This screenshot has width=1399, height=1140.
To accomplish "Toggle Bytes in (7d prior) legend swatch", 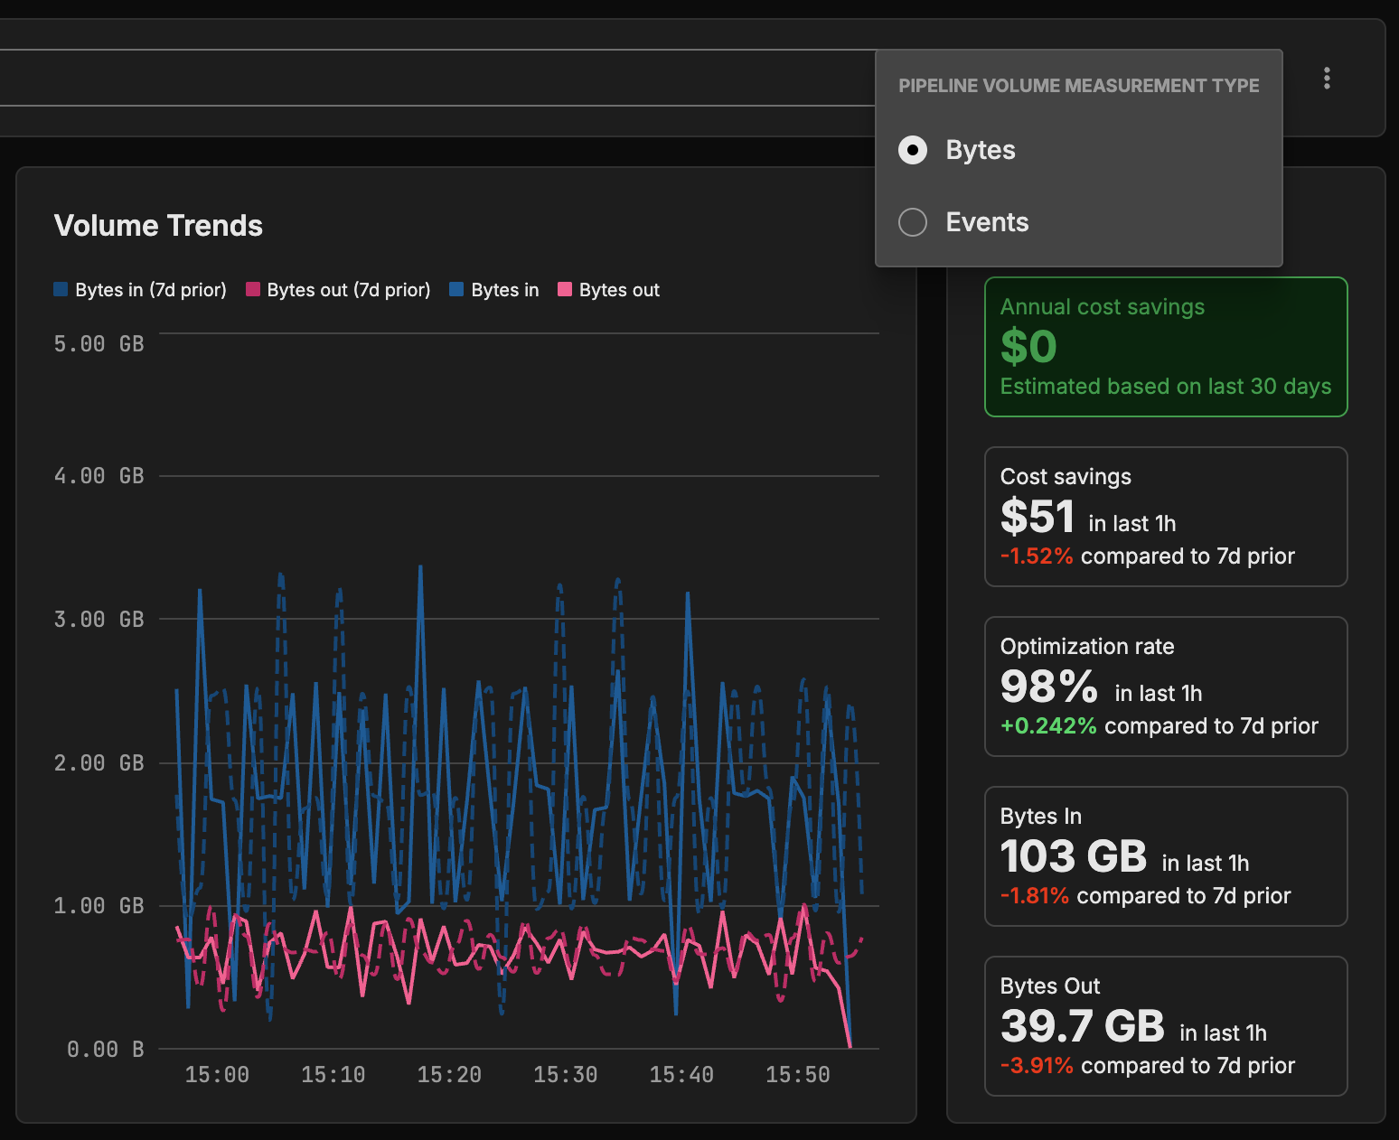I will click(61, 290).
